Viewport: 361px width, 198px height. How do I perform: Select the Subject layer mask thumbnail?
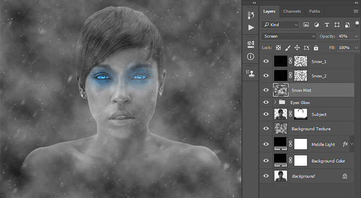pos(301,114)
